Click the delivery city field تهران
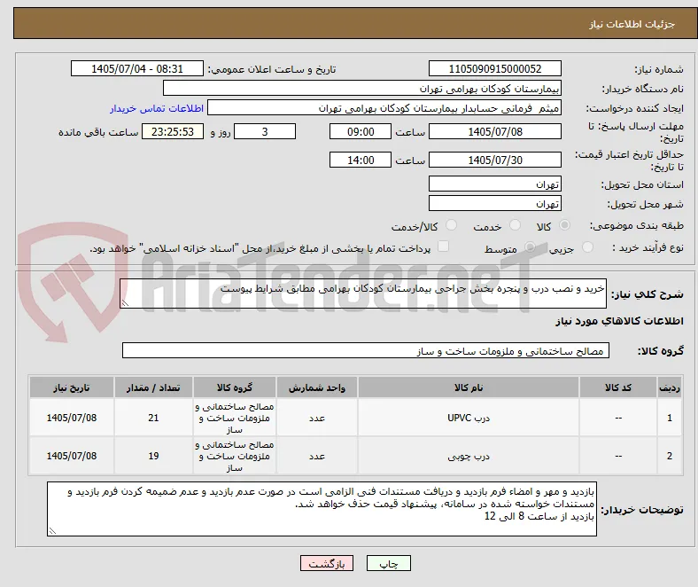 pos(495,203)
